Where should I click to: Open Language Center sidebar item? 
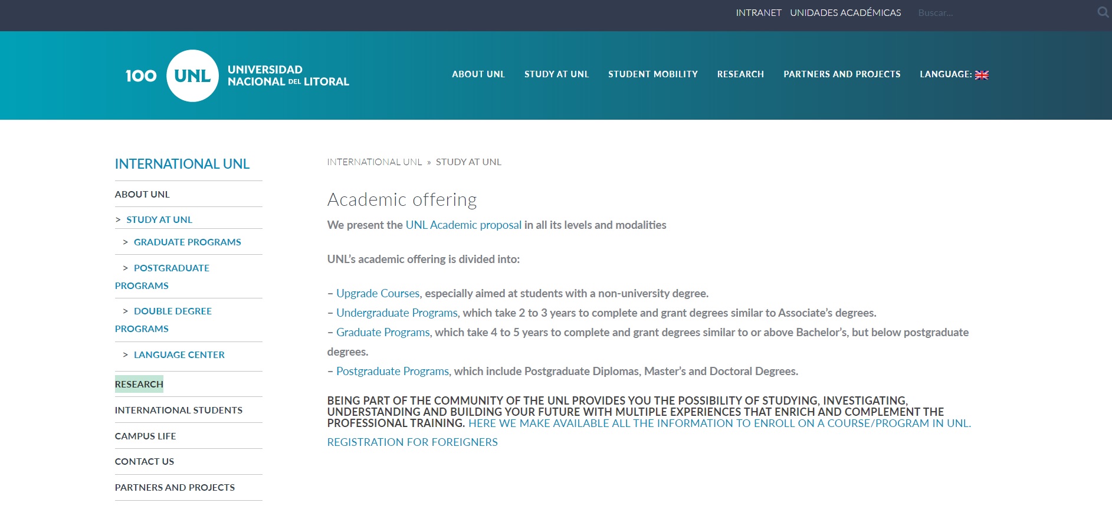(x=179, y=355)
